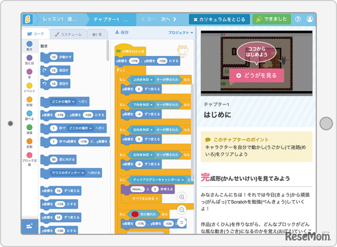The image size is (337, 247).
Task: Open the 上向き矢印 key dropdown
Action: (x=143, y=80)
